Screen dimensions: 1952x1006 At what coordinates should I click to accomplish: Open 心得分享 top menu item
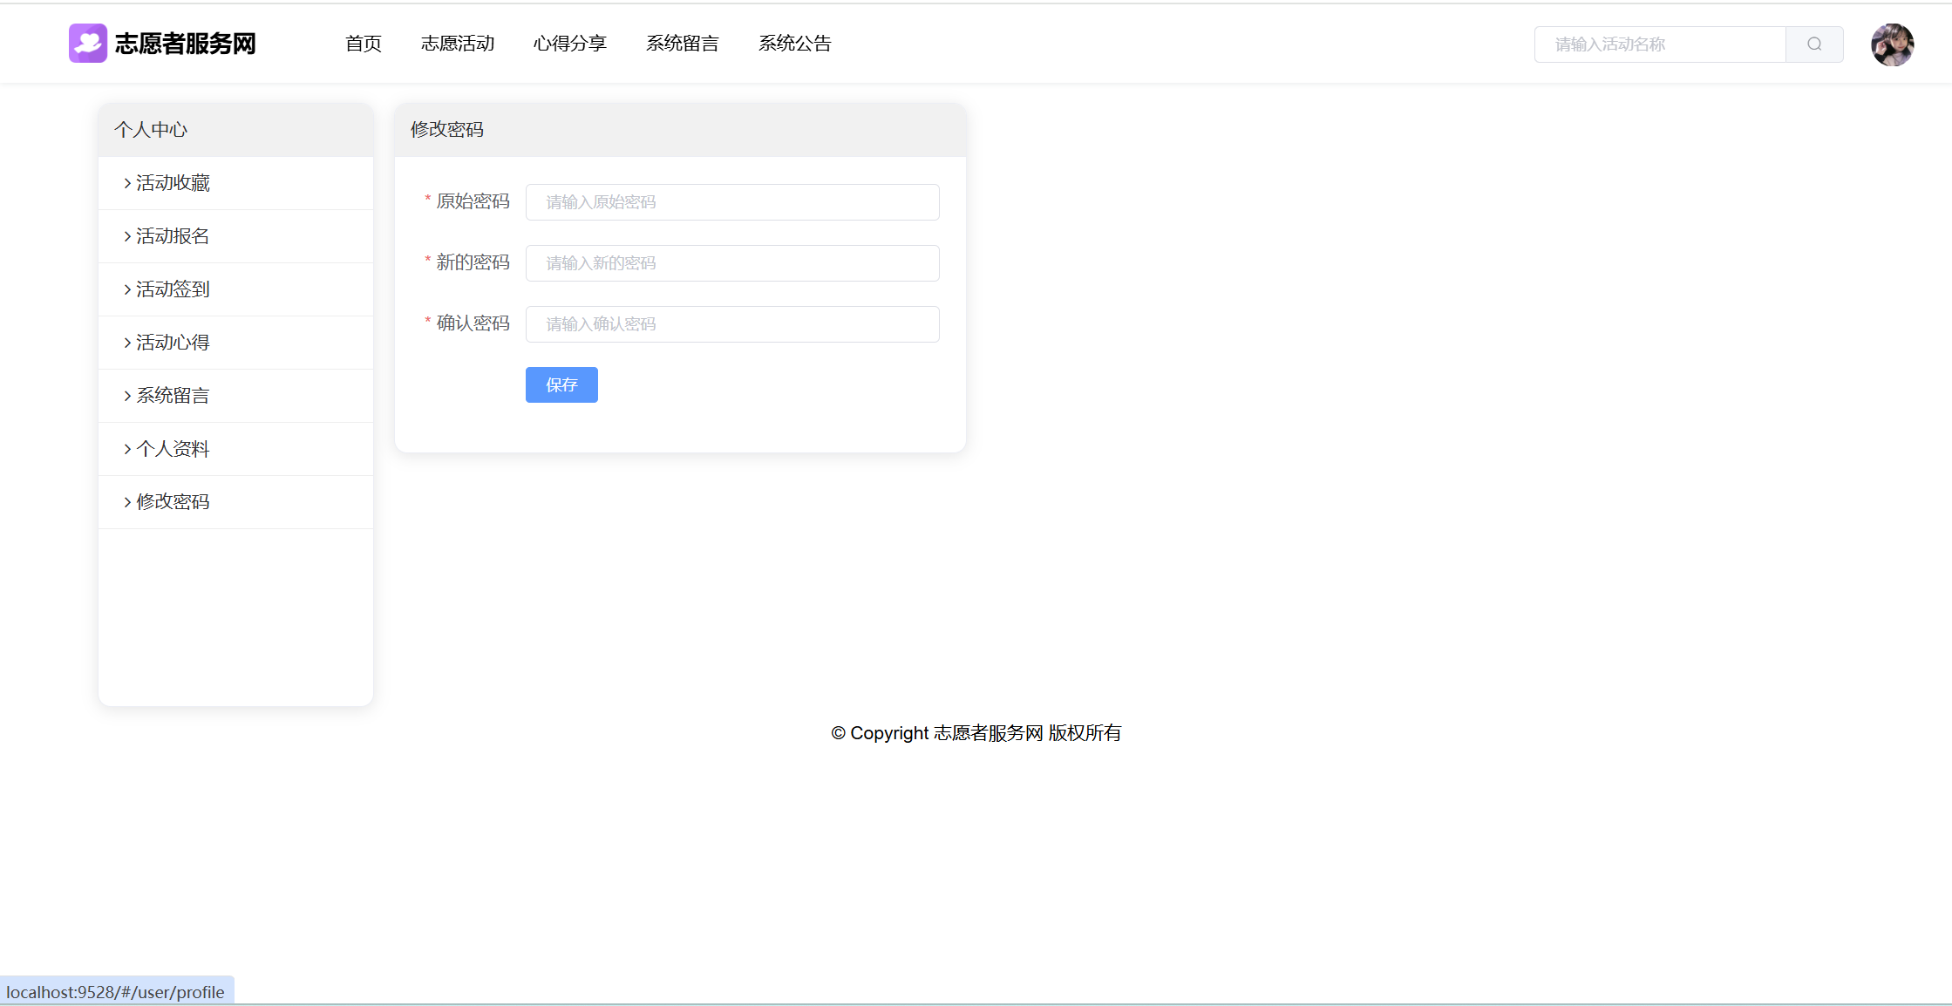[569, 44]
